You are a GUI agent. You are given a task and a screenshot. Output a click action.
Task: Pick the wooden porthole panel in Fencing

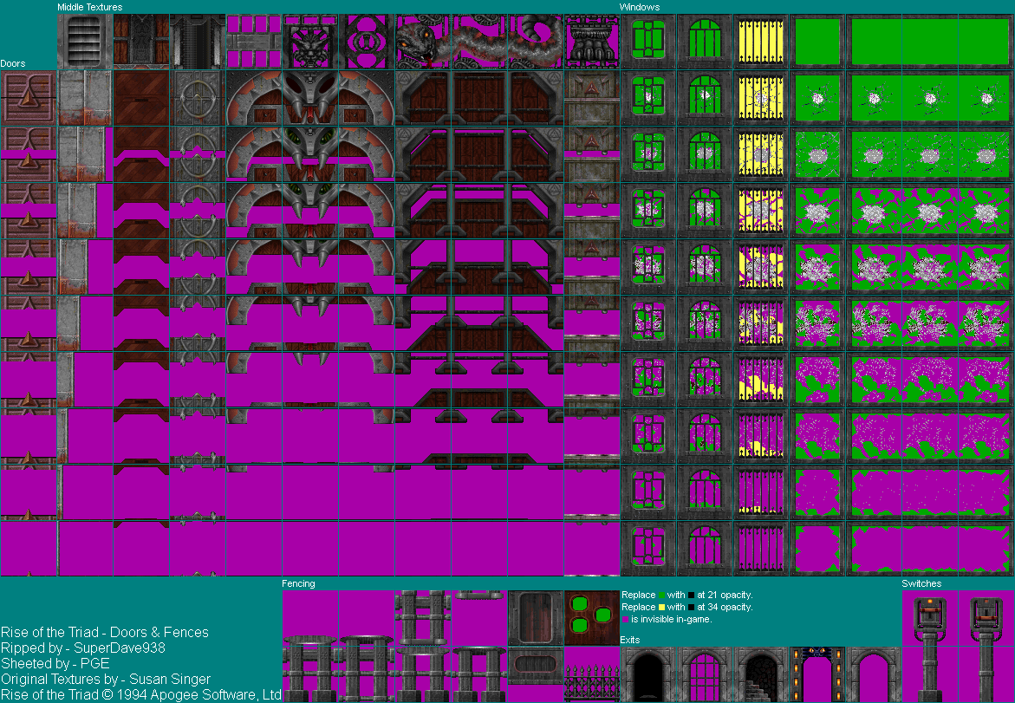click(536, 617)
